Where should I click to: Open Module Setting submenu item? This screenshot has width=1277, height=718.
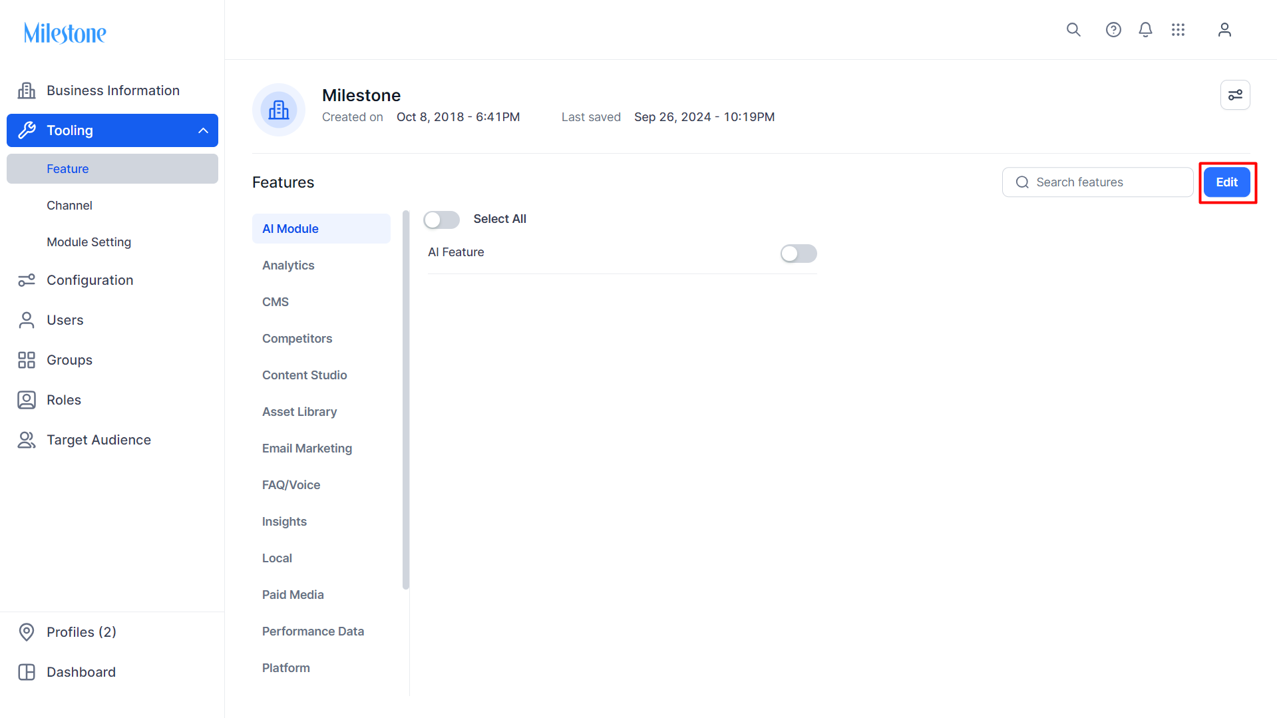coord(112,242)
